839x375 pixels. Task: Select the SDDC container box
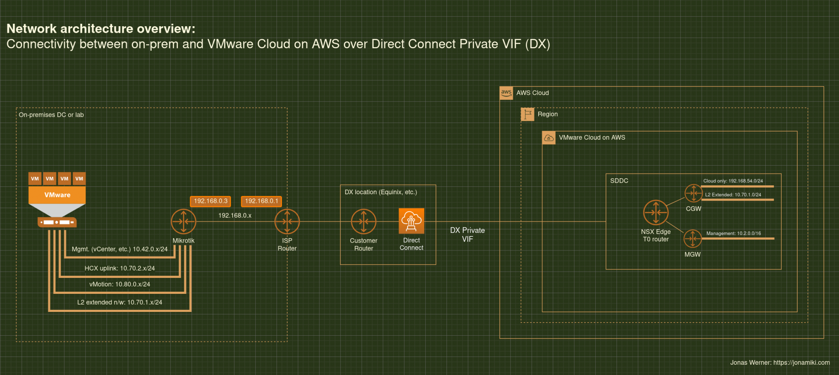619,180
